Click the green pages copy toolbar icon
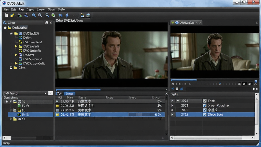Image resolution: width=261 pixels, height=147 pixels. point(53,15)
